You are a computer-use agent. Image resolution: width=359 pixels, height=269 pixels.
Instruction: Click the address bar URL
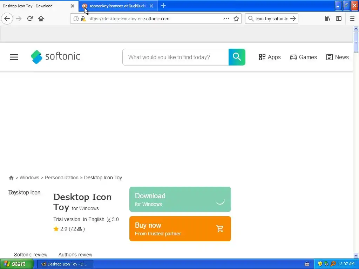pos(129,19)
